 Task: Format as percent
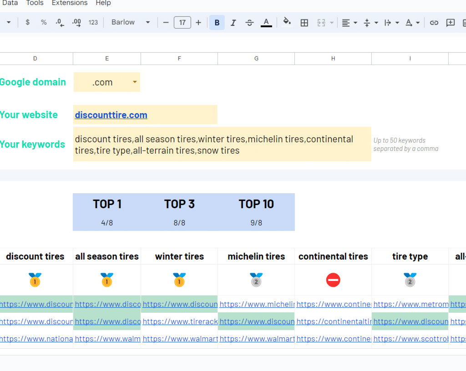[44, 22]
